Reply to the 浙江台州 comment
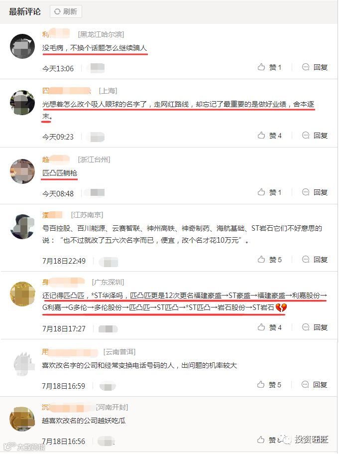Image resolution: width=339 pixels, height=454 pixels. pos(315,192)
